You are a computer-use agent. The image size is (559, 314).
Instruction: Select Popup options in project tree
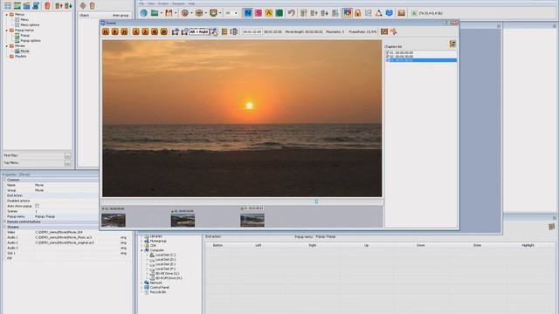click(31, 41)
